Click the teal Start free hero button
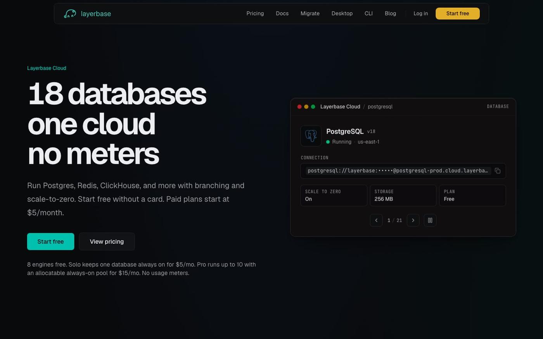Viewport: 543px width, 339px height. 51,241
